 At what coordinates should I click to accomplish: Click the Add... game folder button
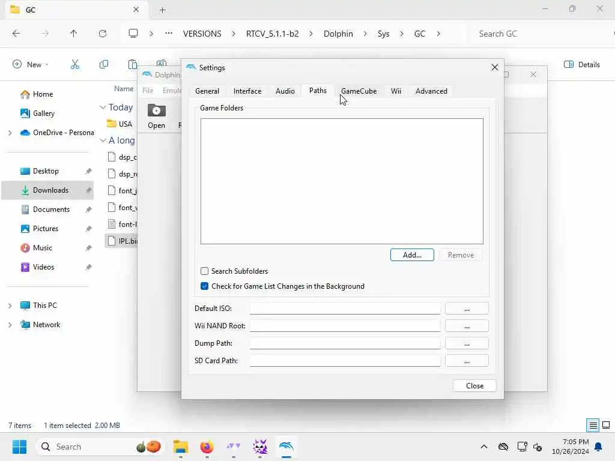(412, 255)
